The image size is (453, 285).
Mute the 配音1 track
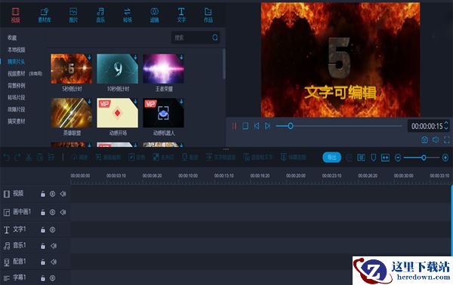tap(54, 262)
